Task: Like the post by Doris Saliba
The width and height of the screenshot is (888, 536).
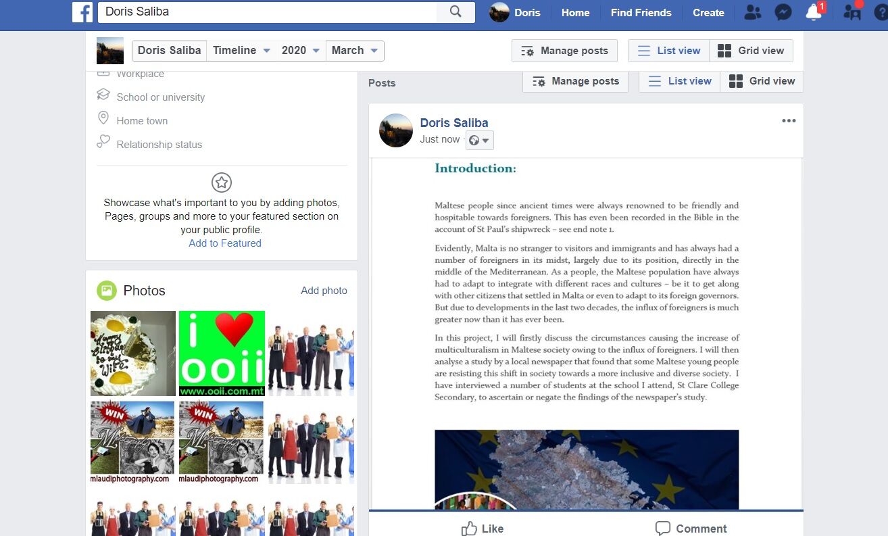Action: coord(483,528)
